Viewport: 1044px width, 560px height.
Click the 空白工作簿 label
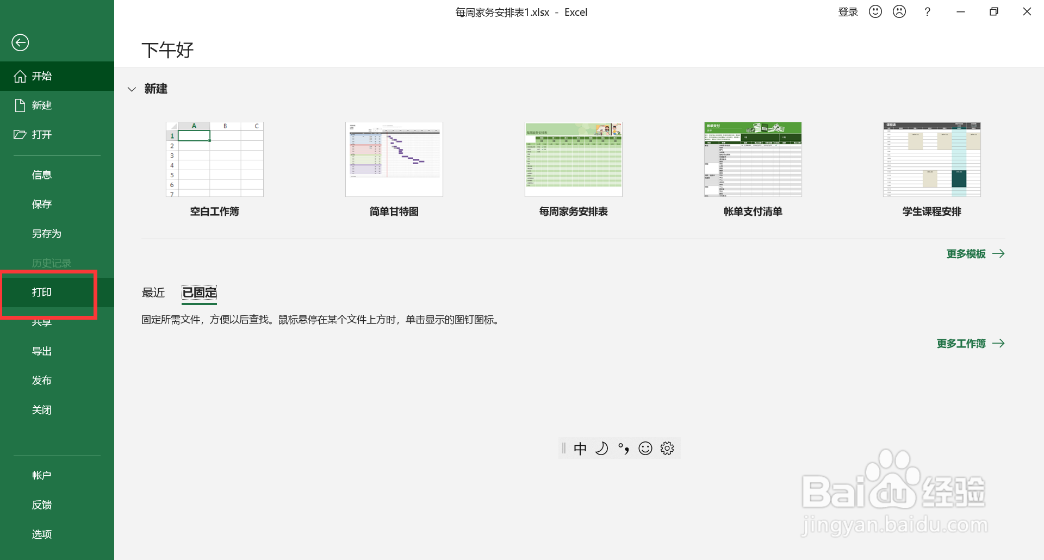(215, 211)
